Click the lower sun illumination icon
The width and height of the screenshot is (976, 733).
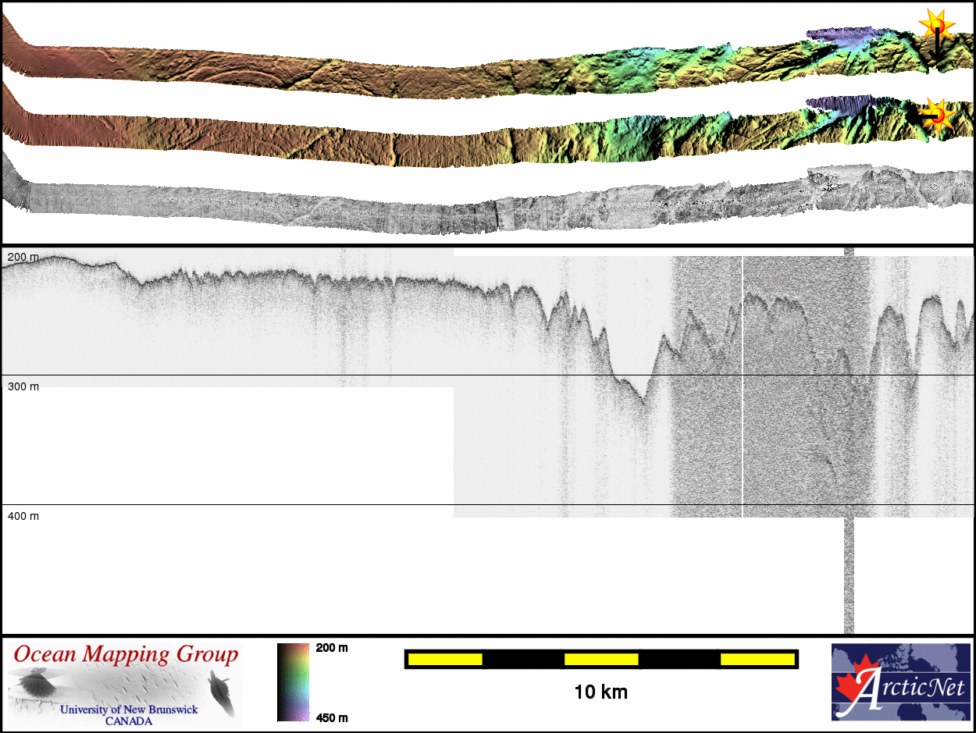coord(937,115)
